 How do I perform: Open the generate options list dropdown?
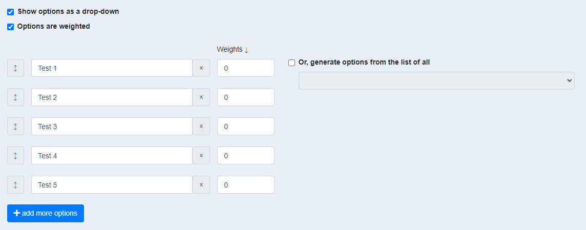pos(436,80)
